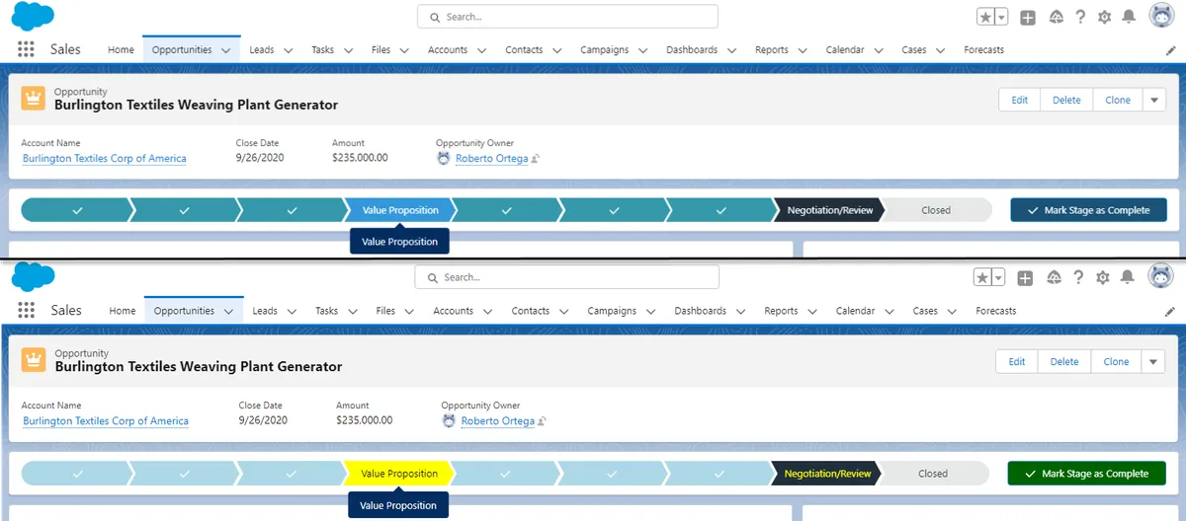Image resolution: width=1186 pixels, height=521 pixels.
Task: Open Guidance Center icon in lower screenshot
Action: (1054, 278)
